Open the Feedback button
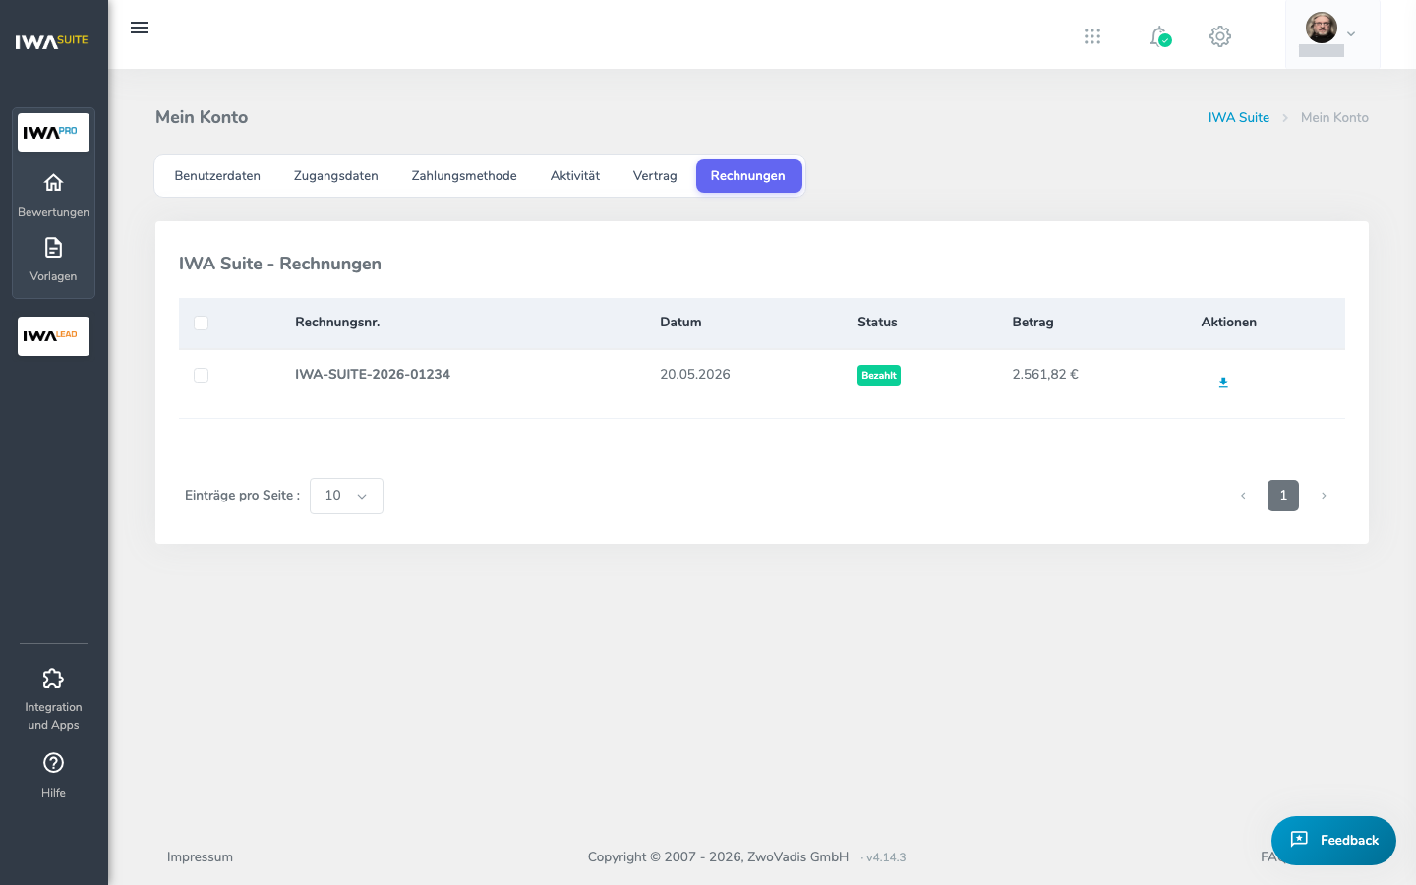 (1333, 841)
